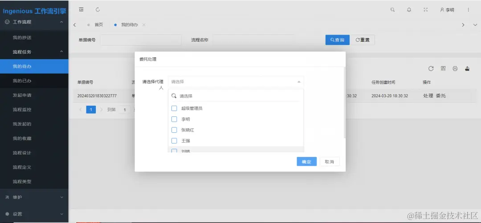Open the vertical more-options menu
481x223 pixels.
point(469,9)
